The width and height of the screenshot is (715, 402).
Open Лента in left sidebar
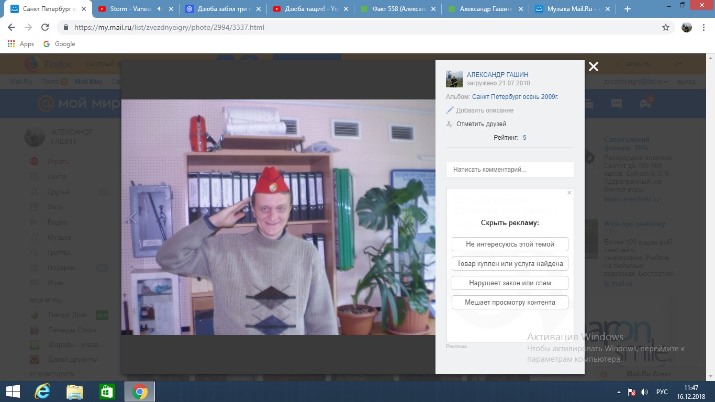coord(57,176)
